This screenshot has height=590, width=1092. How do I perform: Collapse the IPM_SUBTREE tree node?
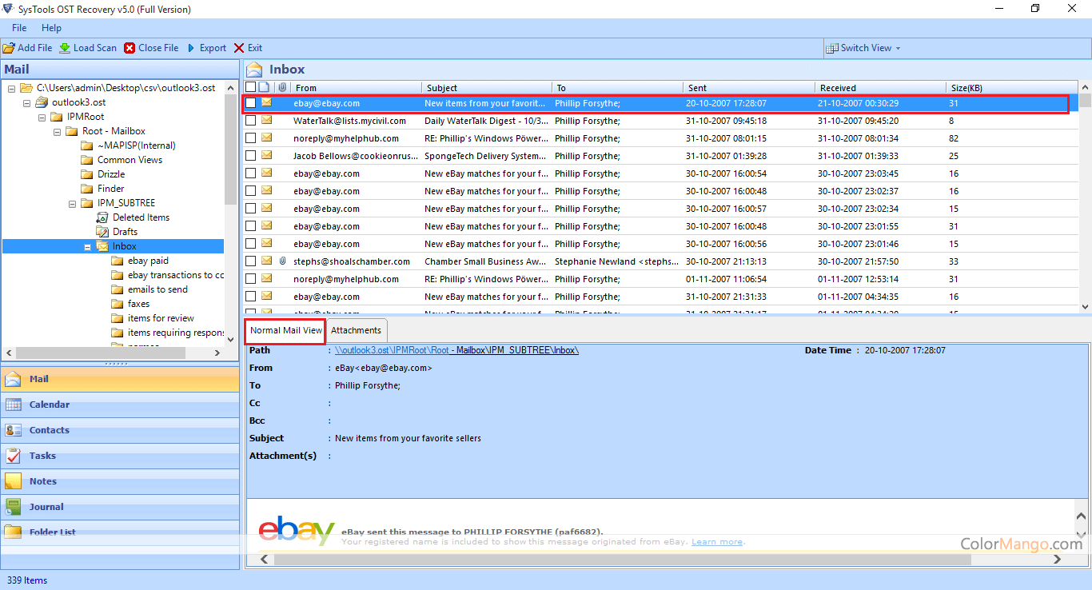click(x=73, y=204)
